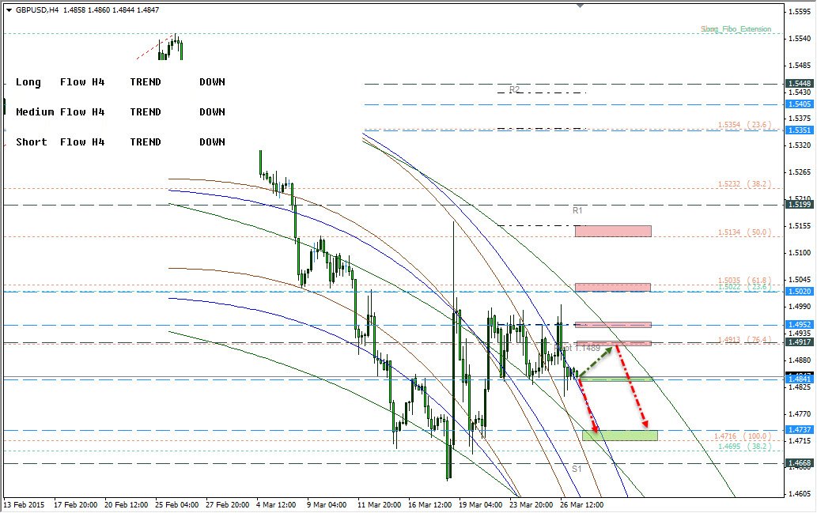Select the pink rectangle on the 1.4952 line
This screenshot has width=817, height=513.
[x=613, y=325]
